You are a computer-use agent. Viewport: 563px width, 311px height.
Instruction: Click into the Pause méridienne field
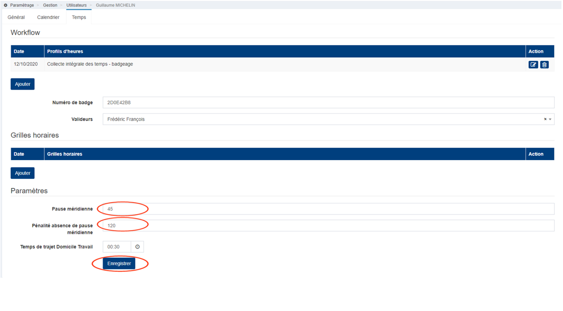pyautogui.click(x=328, y=209)
